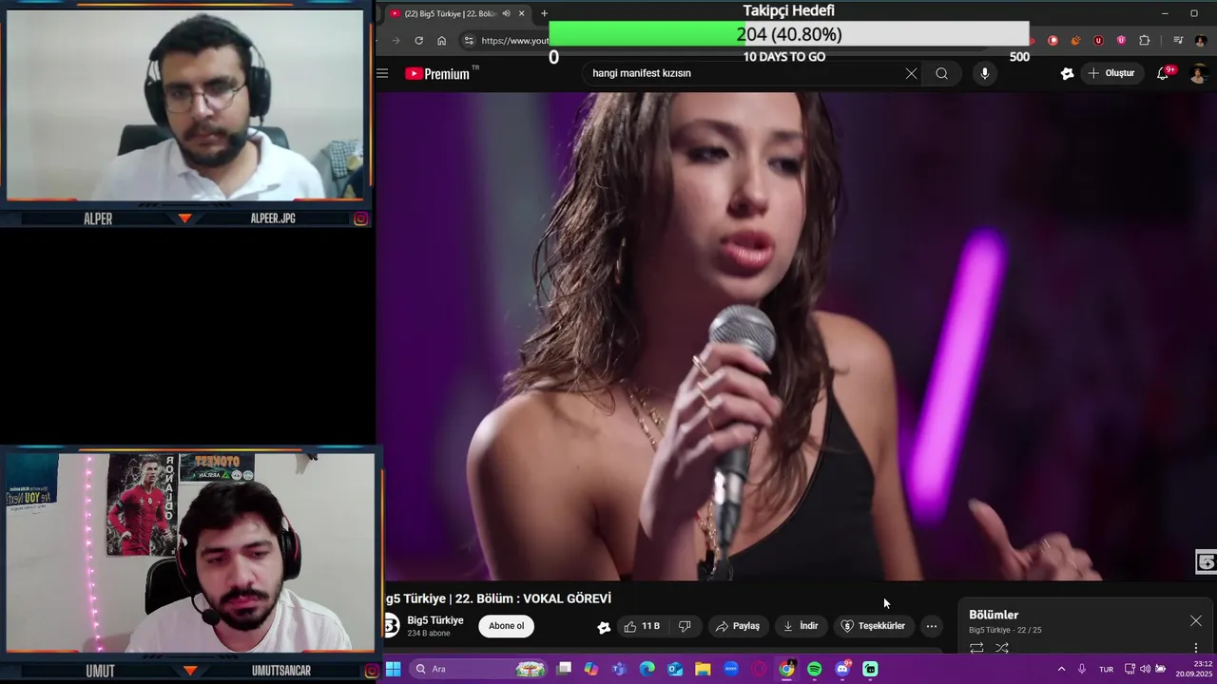
Task: Click the system tray microphone icon
Action: (x=1081, y=669)
